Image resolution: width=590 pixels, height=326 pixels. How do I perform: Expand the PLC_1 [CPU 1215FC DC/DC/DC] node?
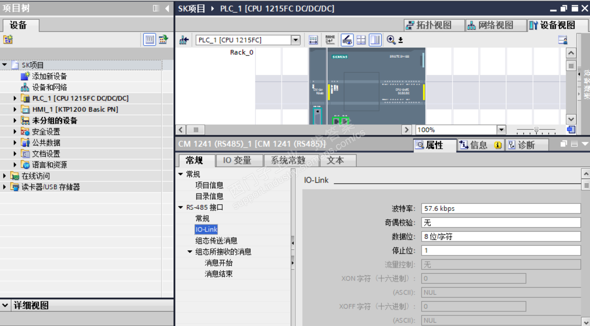(x=15, y=98)
